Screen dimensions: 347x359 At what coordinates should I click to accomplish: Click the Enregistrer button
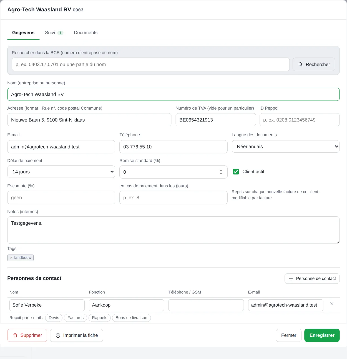coord(322,335)
